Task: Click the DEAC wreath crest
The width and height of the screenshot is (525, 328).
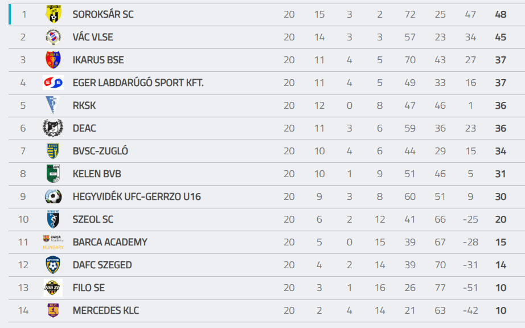Action: (53, 128)
